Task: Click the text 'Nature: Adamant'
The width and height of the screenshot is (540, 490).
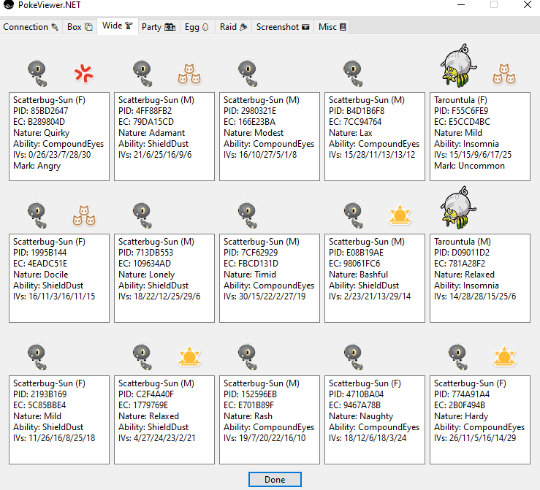Action: pos(151,133)
